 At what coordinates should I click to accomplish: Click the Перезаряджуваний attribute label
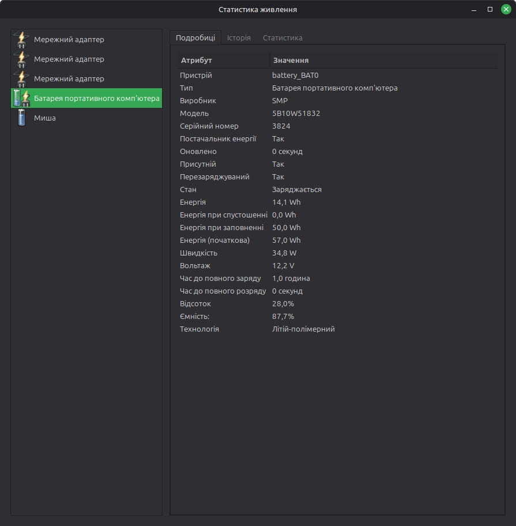pyautogui.click(x=214, y=177)
